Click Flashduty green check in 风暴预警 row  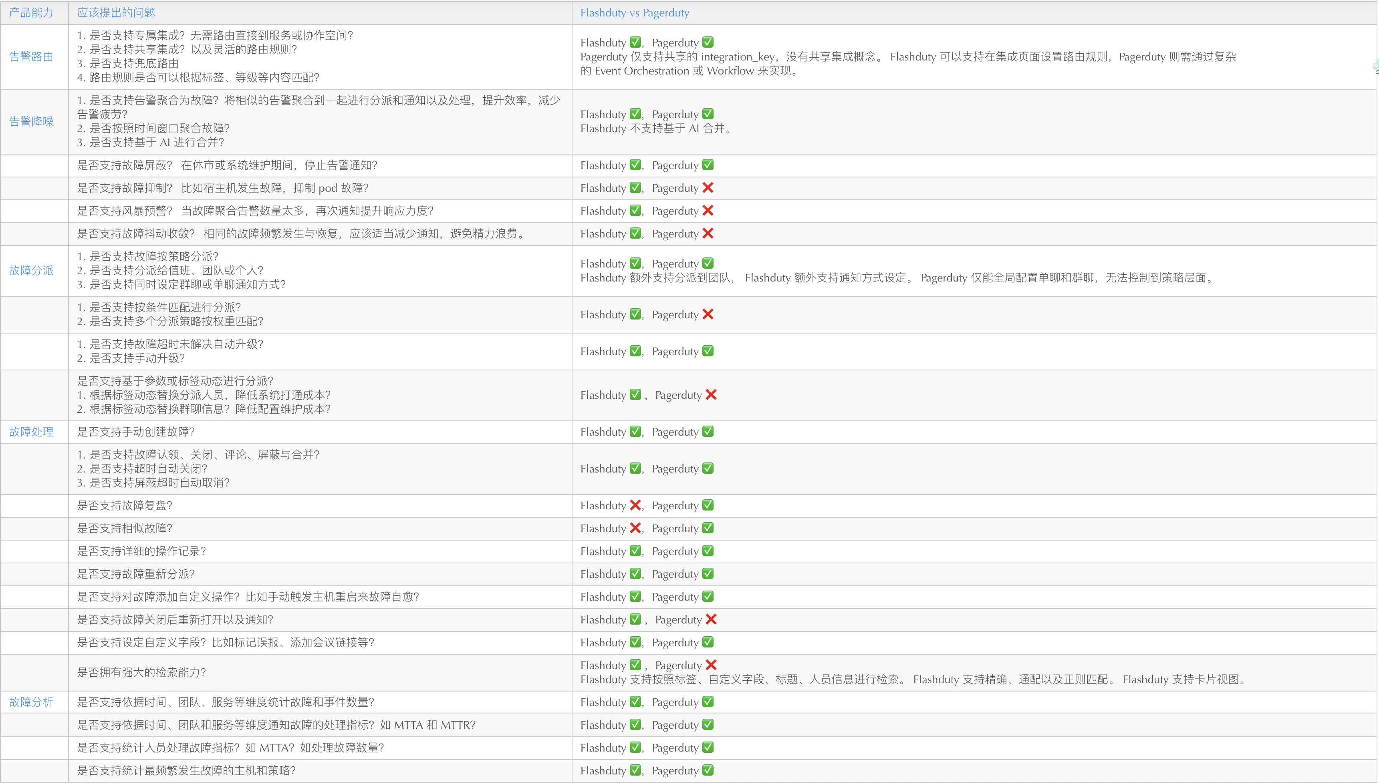pos(636,211)
